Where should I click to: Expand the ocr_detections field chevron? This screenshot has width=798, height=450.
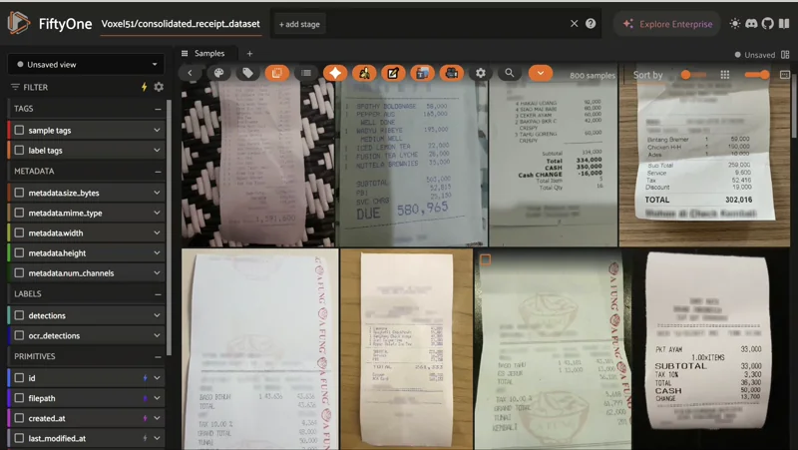[157, 336]
